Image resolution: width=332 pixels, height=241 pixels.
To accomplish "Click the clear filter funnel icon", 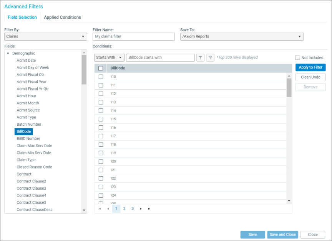I will tap(210, 57).
